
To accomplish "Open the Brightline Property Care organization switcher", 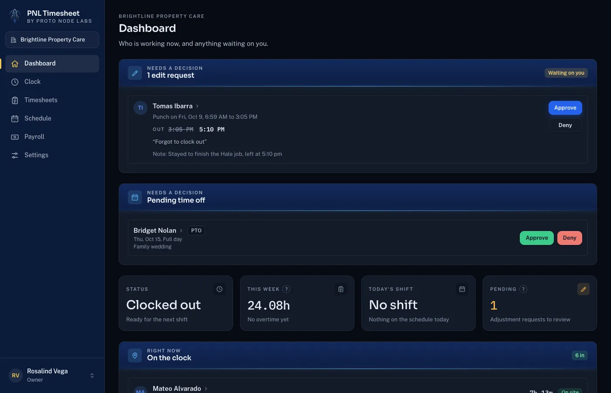I will [52, 40].
